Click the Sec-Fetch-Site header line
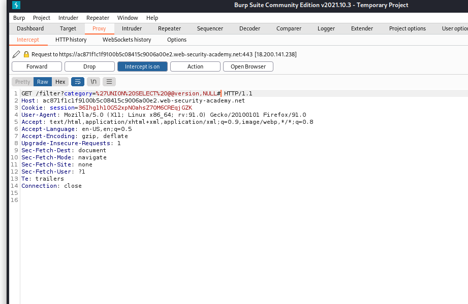Image resolution: width=468 pixels, height=304 pixels. point(57,165)
